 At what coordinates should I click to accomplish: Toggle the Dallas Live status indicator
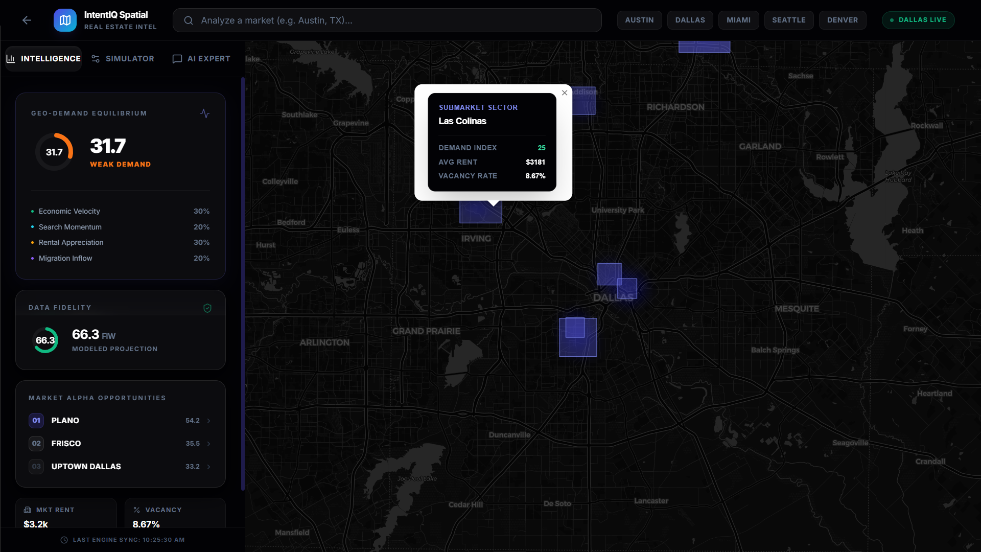point(918,20)
